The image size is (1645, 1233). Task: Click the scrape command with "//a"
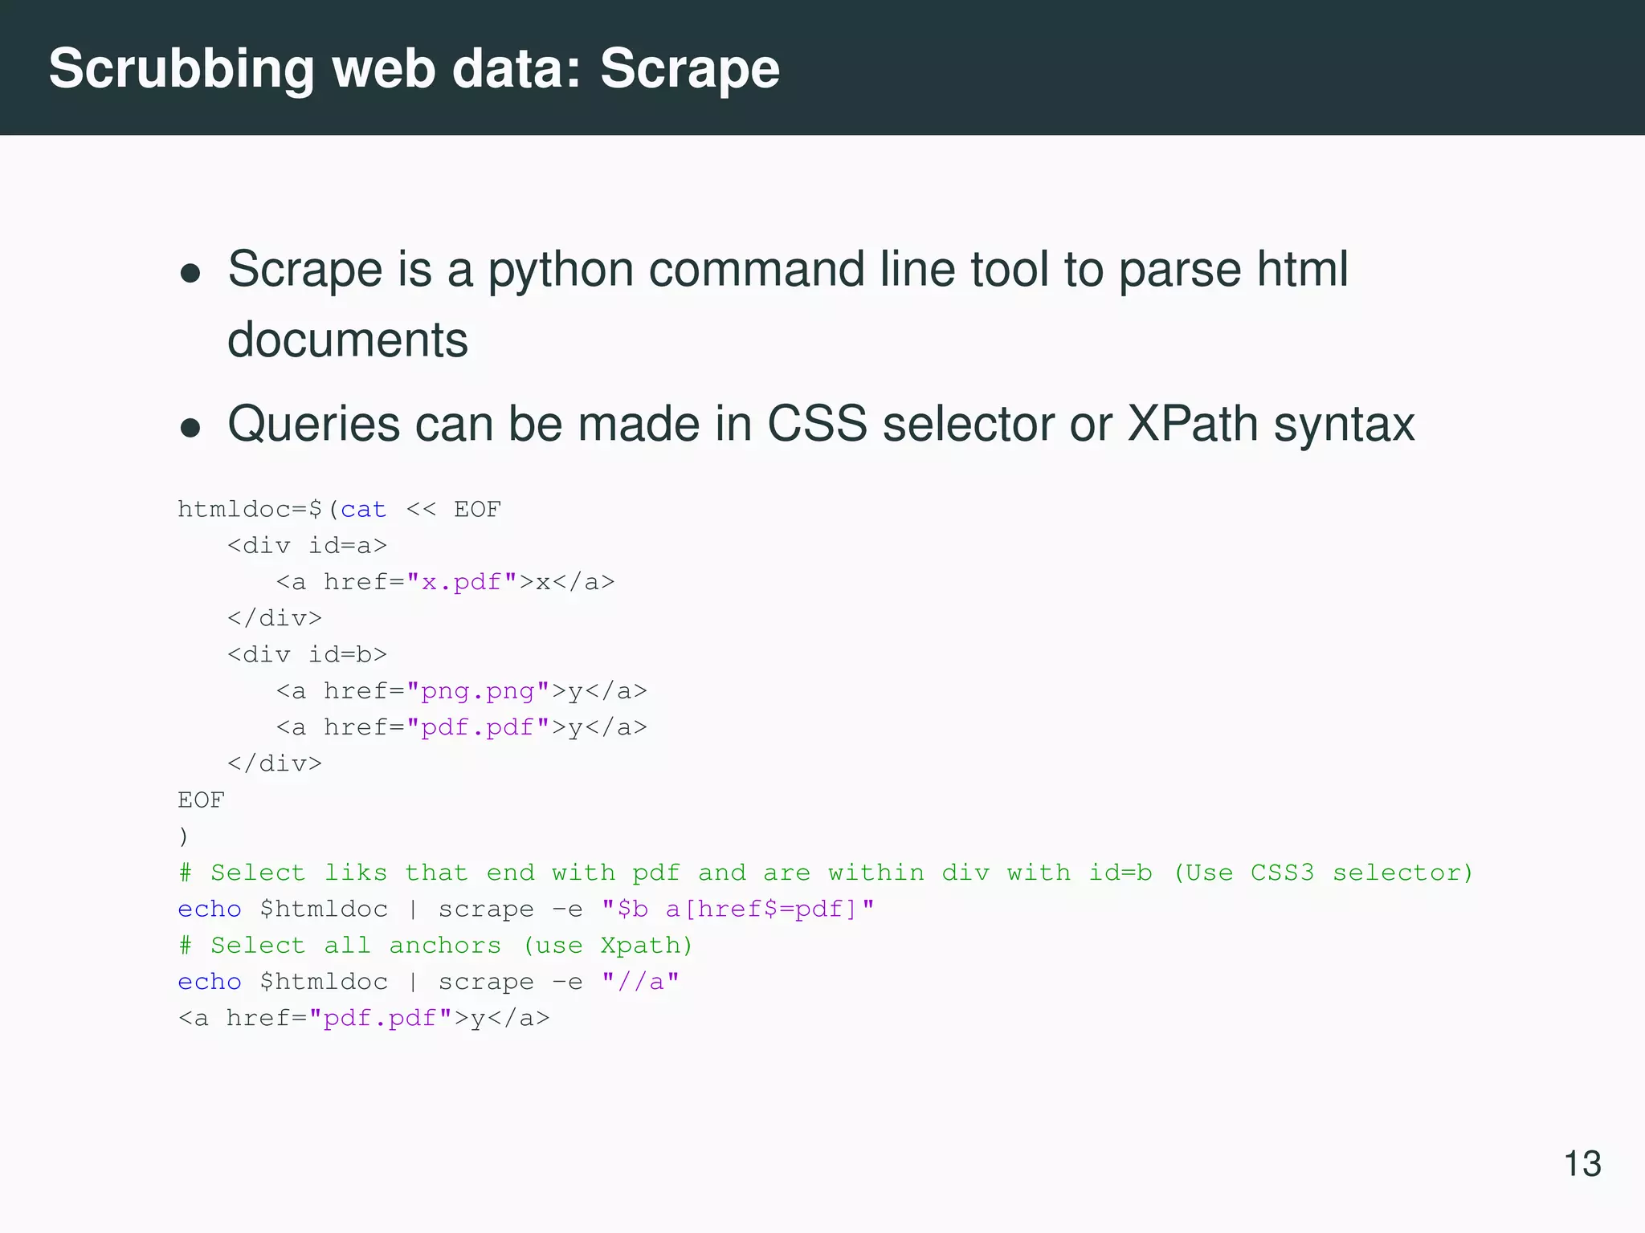click(x=428, y=982)
